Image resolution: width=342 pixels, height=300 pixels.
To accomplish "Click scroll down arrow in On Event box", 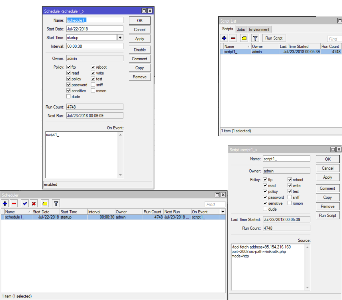I will click(121, 175).
